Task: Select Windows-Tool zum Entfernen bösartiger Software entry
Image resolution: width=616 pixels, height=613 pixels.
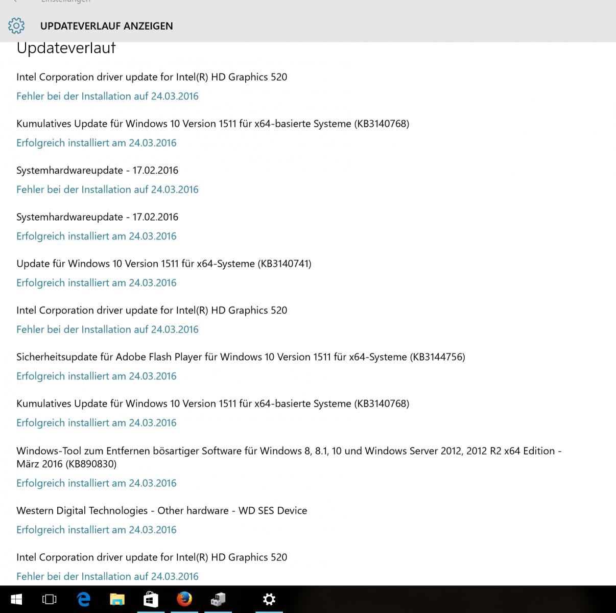Action: click(289, 457)
